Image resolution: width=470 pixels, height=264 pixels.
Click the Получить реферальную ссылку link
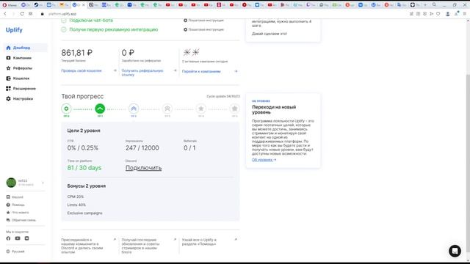coord(142,73)
